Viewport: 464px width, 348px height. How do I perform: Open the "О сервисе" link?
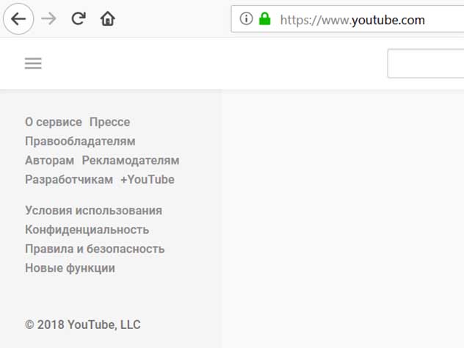(x=53, y=122)
